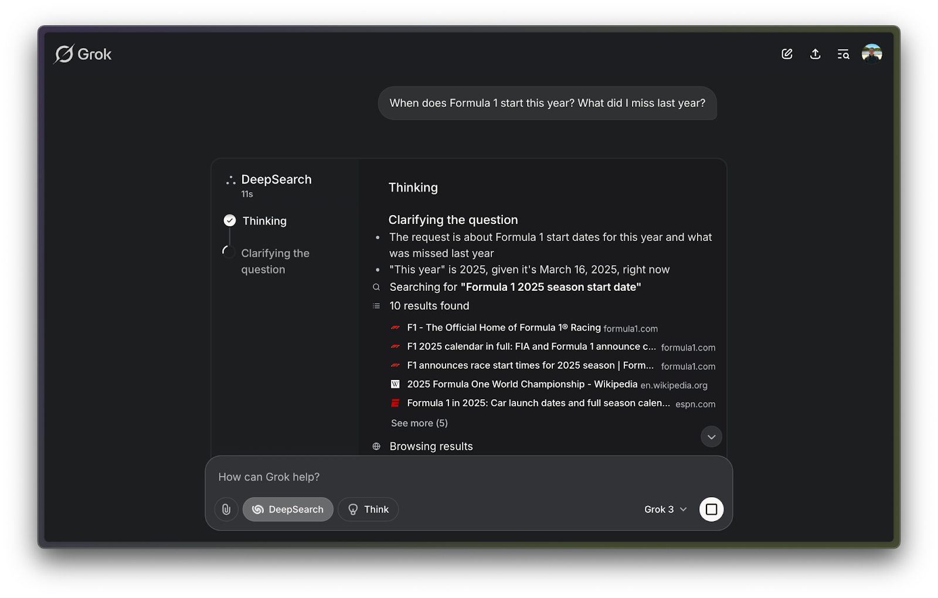Open the '2025 Formula One World Championship' Wikipedia link
Image resolution: width=938 pixels, height=598 pixels.
point(522,384)
